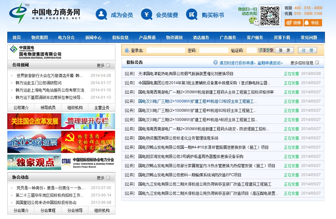Open 客户服务 in the navigation bar
This screenshot has height=219, width=336.
255,37
